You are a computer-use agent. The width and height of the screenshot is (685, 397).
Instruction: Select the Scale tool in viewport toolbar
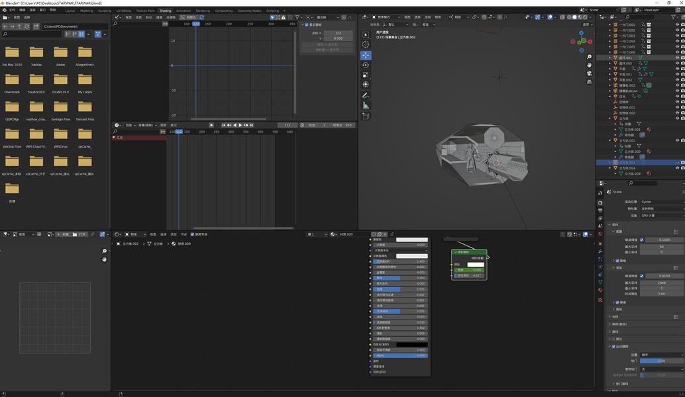(x=366, y=75)
